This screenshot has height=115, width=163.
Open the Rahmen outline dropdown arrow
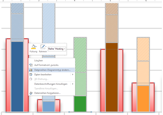point(46,47)
